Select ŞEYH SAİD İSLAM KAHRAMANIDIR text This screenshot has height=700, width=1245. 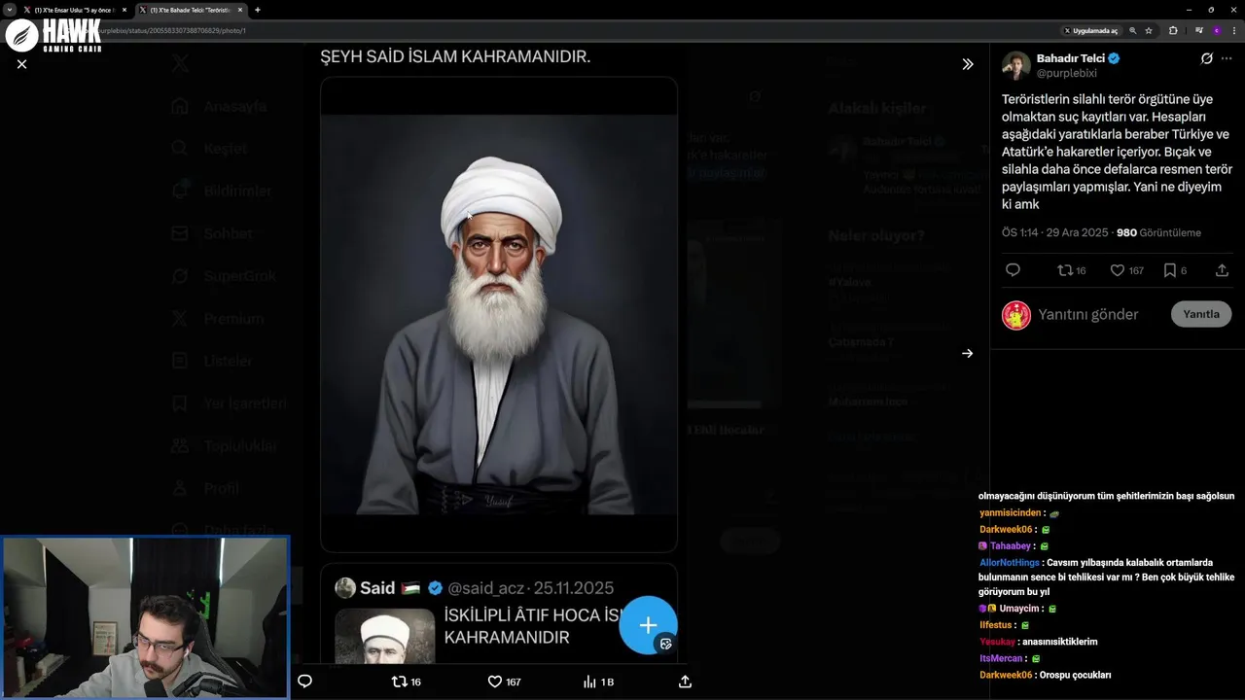click(455, 57)
